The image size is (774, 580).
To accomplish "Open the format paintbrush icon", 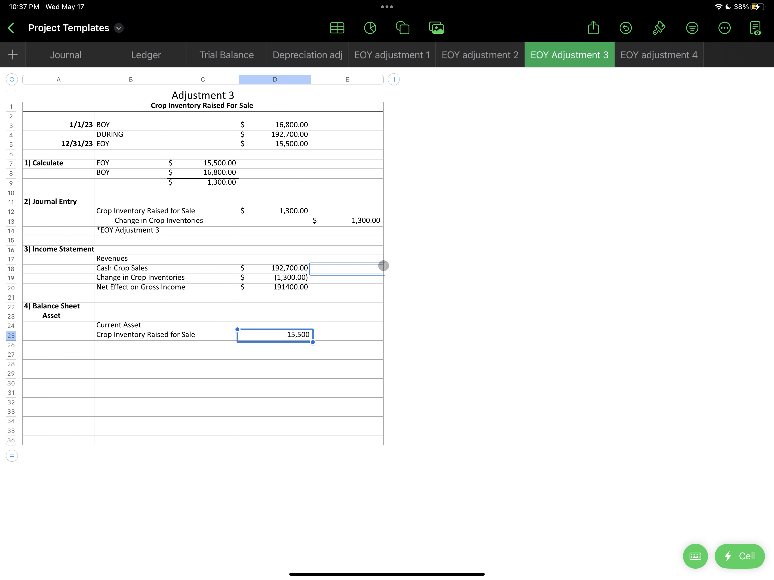I will click(658, 28).
